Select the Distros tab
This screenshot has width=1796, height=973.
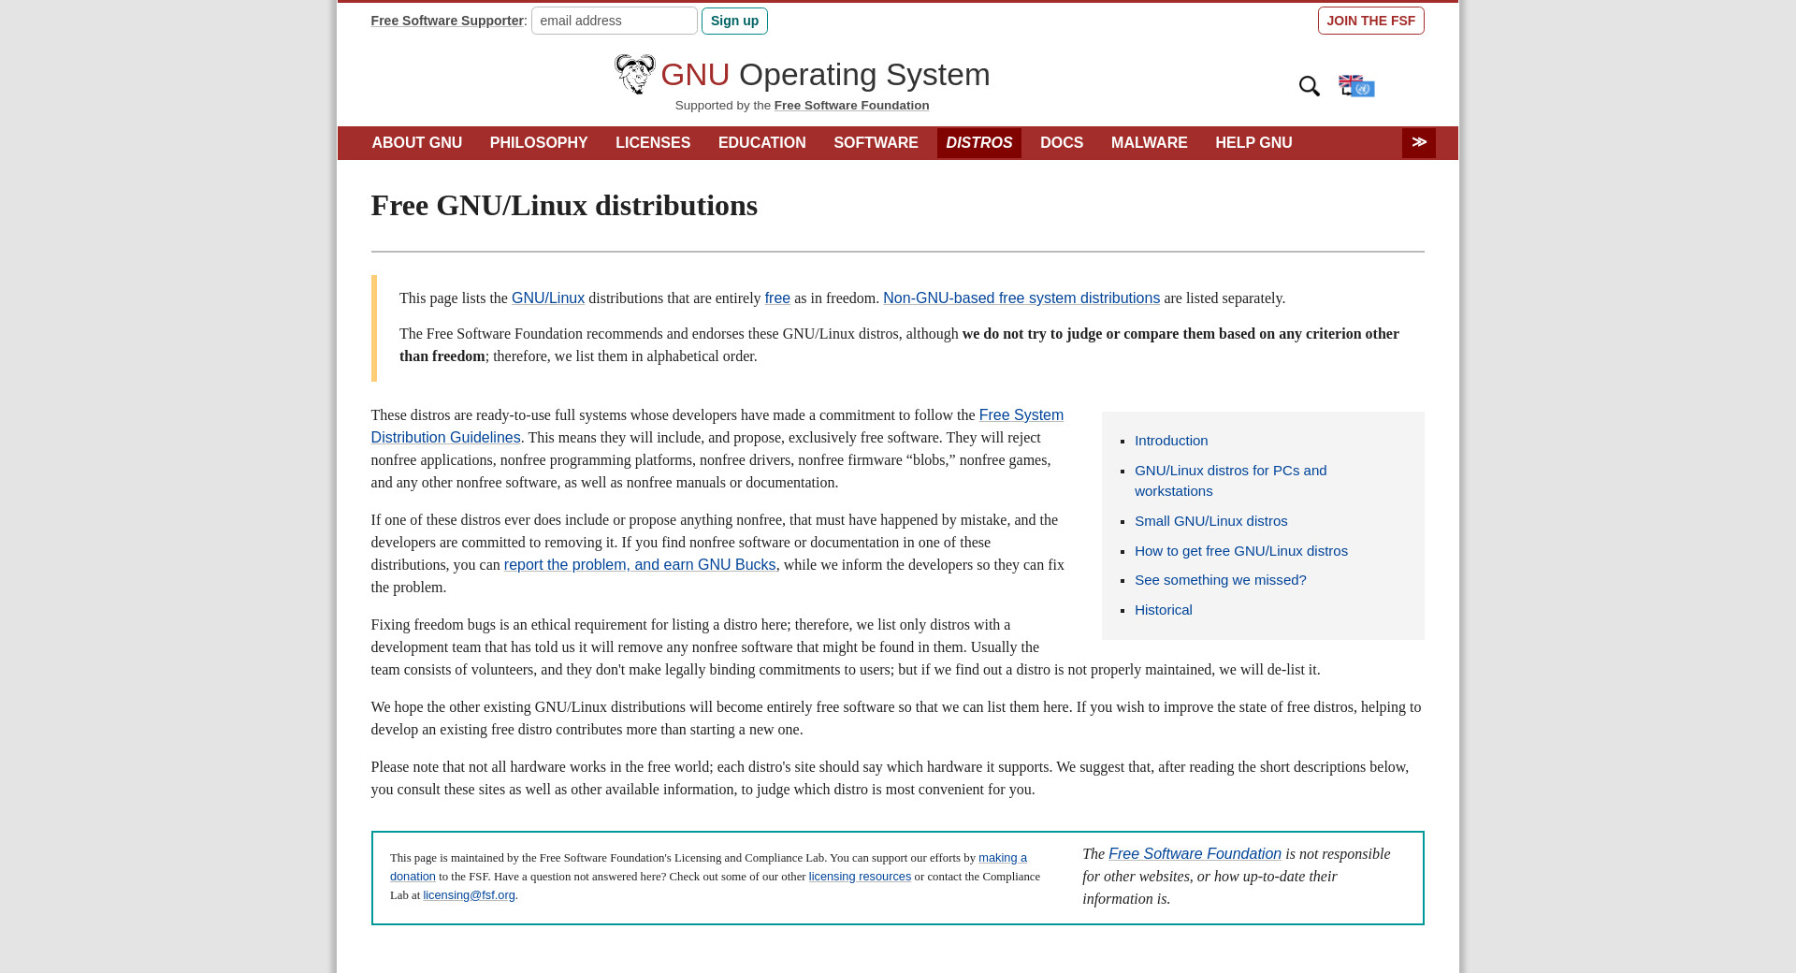[978, 143]
